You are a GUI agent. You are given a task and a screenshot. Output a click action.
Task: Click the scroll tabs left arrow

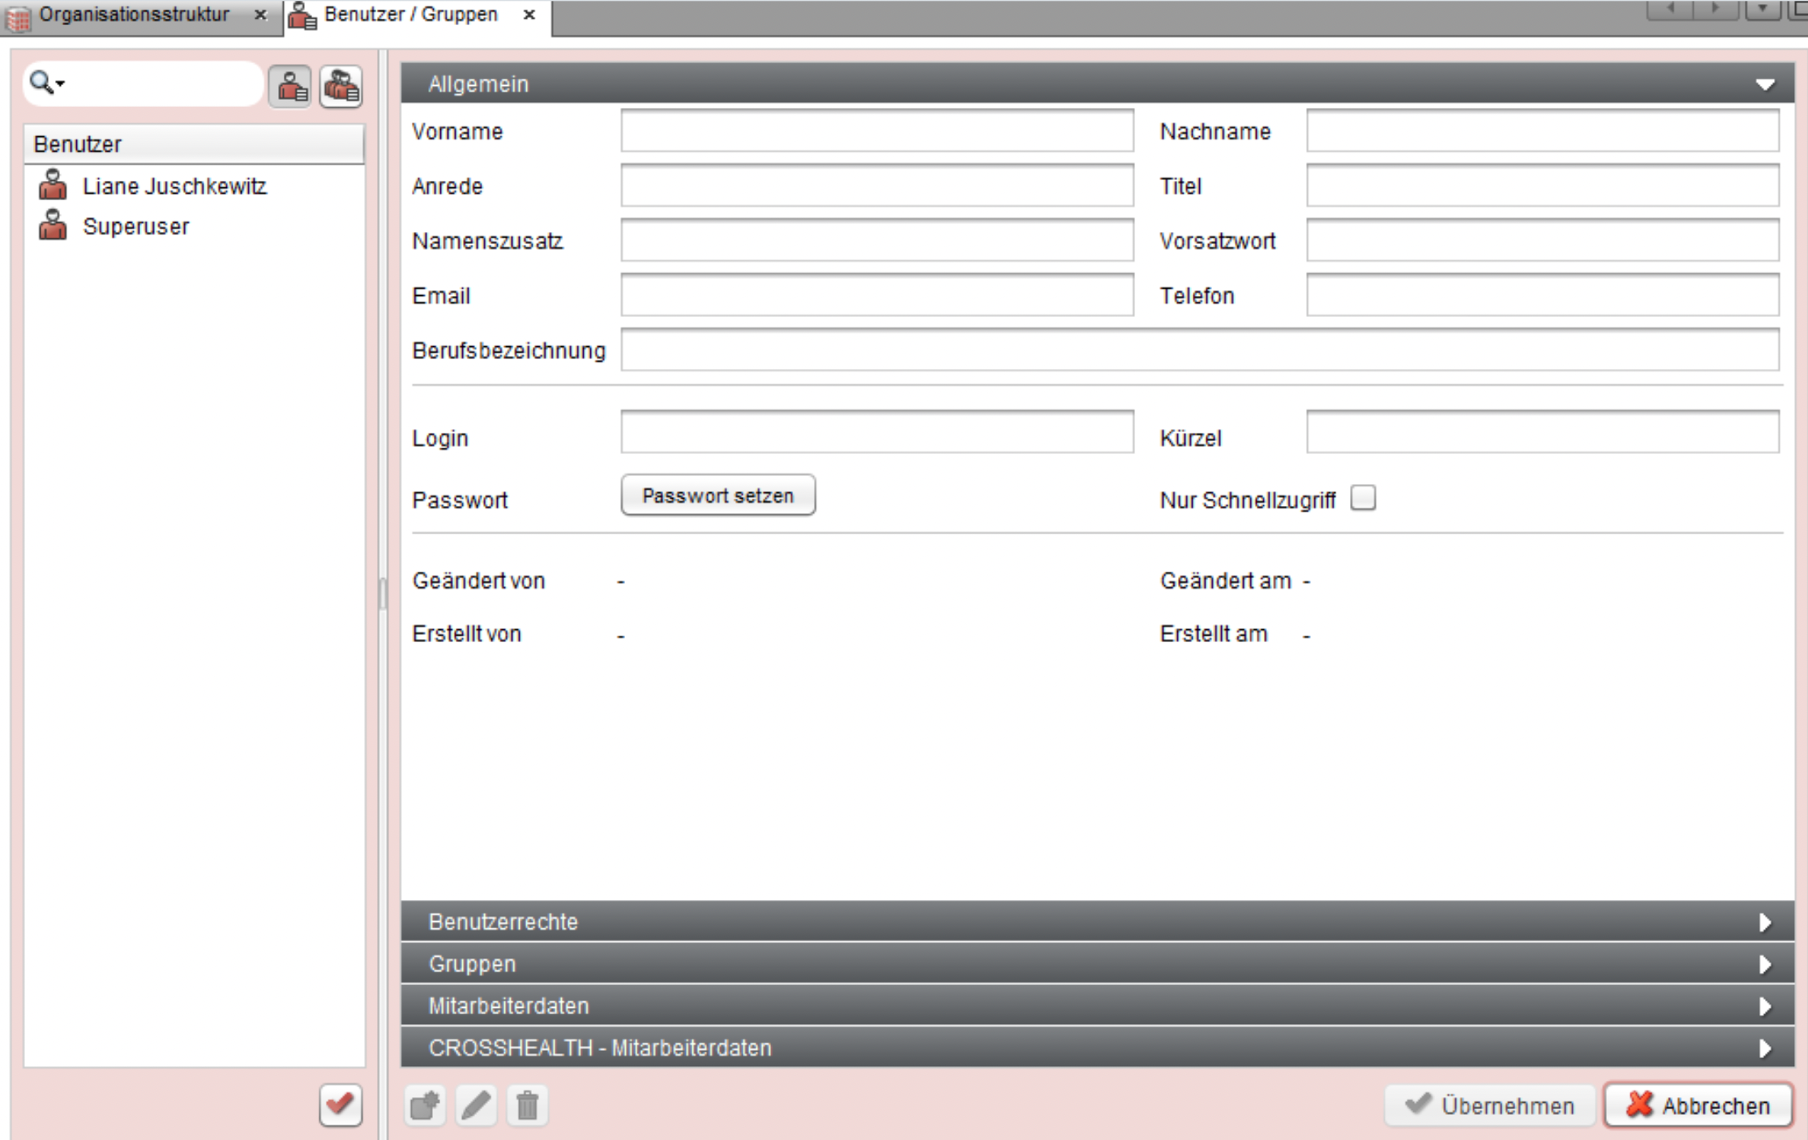[1670, 9]
